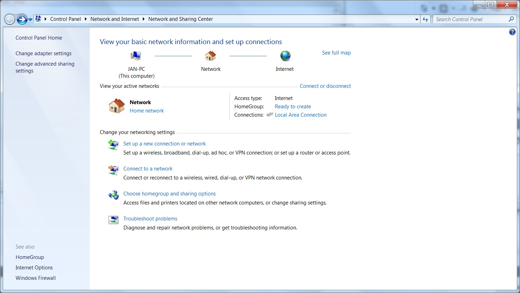Viewport: 520px width, 293px height.
Task: Expand the address bar history dropdown
Action: pyautogui.click(x=417, y=19)
